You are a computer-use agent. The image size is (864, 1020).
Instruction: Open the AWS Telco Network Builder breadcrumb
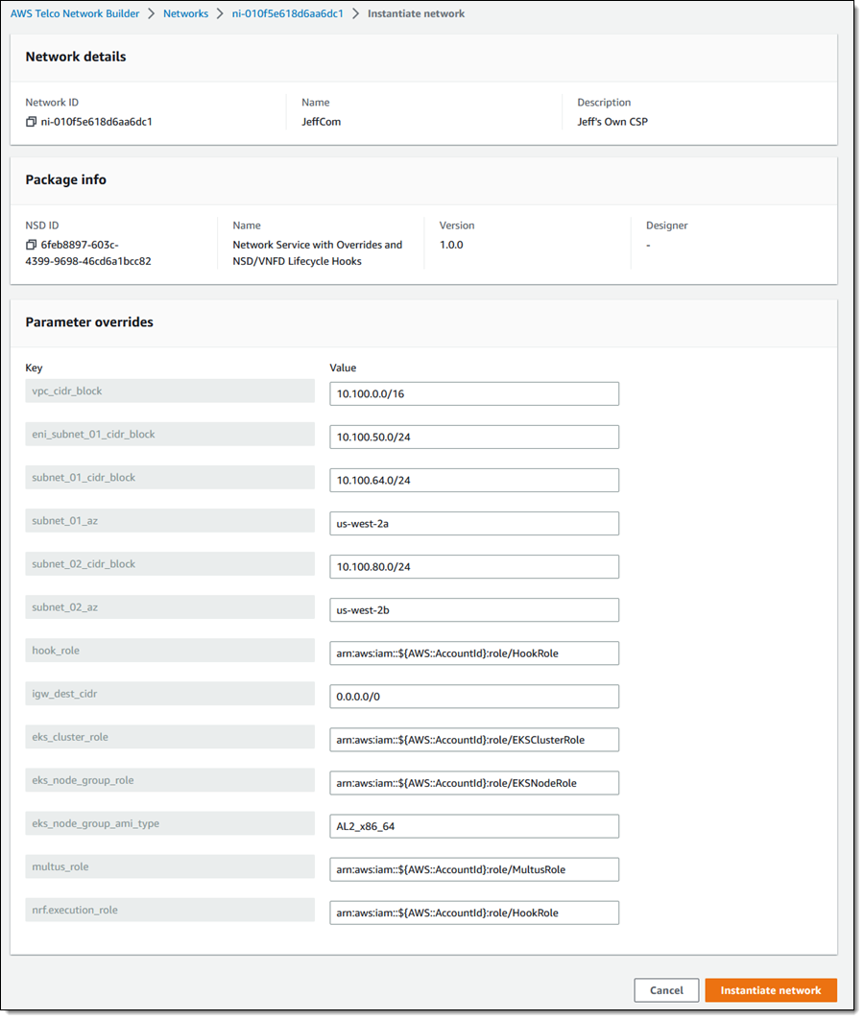(75, 13)
